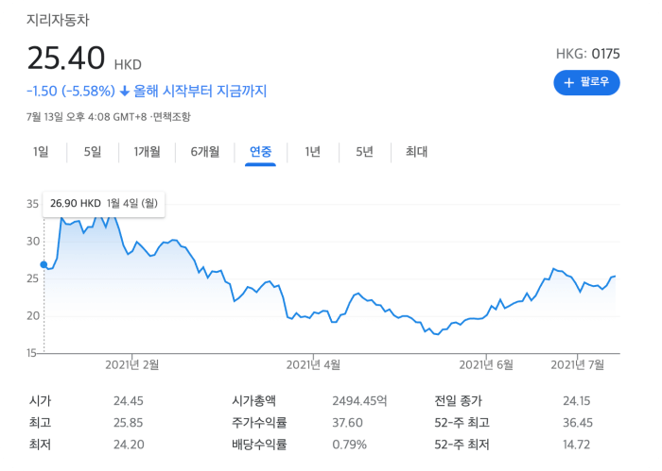The image size is (662, 471).
Task: Click the plus icon in 팔로우 button
Action: pyautogui.click(x=568, y=82)
